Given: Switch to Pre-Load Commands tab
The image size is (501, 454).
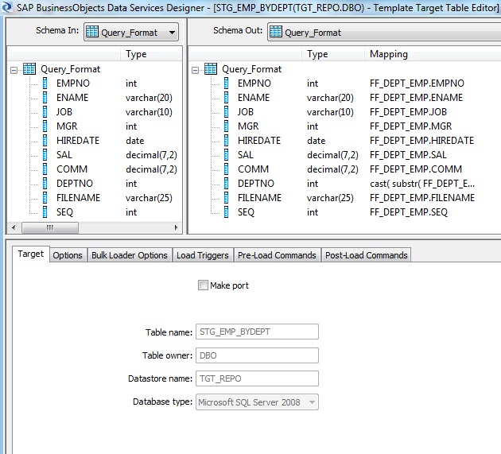Looking at the screenshot, I should (x=277, y=255).
